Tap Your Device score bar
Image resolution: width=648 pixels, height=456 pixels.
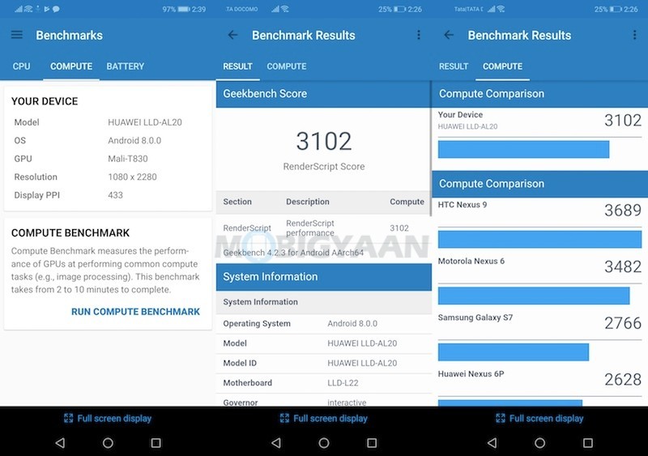coord(523,149)
